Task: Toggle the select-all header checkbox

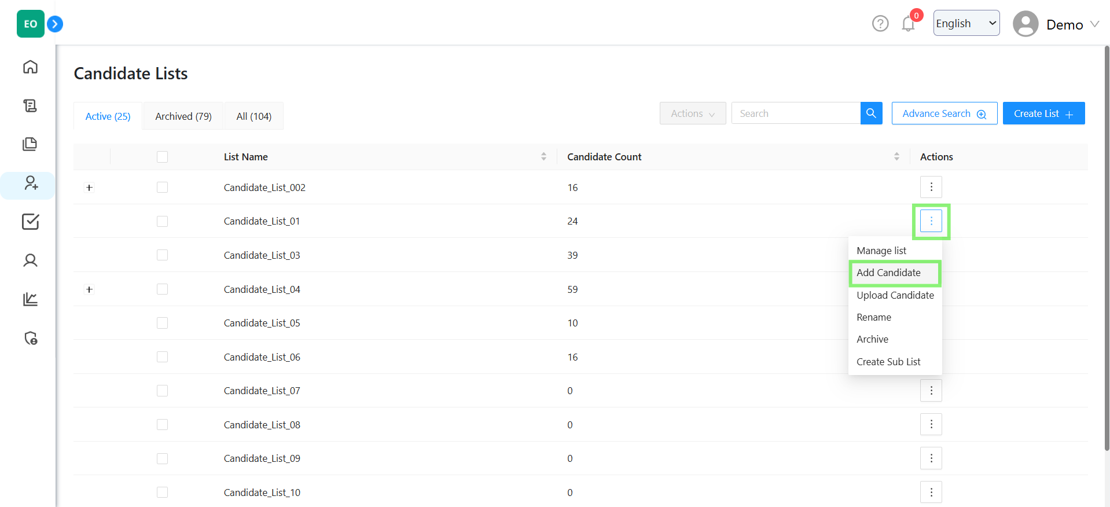Action: tap(162, 157)
